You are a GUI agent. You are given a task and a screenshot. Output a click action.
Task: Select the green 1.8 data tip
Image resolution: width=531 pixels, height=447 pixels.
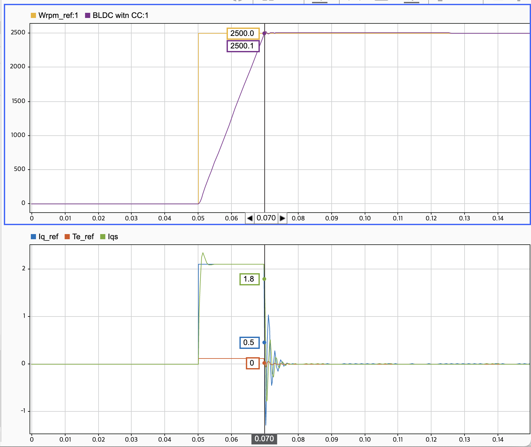tap(249, 279)
